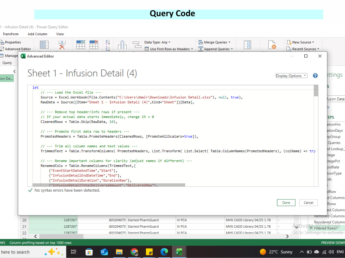Click the volume icon in system tray
Screen dimensions: 345x258
[331, 252]
